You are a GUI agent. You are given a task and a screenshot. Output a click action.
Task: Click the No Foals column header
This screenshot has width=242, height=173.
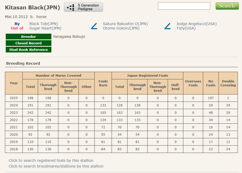point(211,83)
